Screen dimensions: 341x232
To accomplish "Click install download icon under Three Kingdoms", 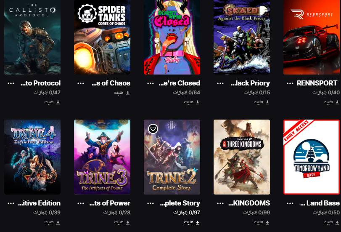I will [267, 222].
